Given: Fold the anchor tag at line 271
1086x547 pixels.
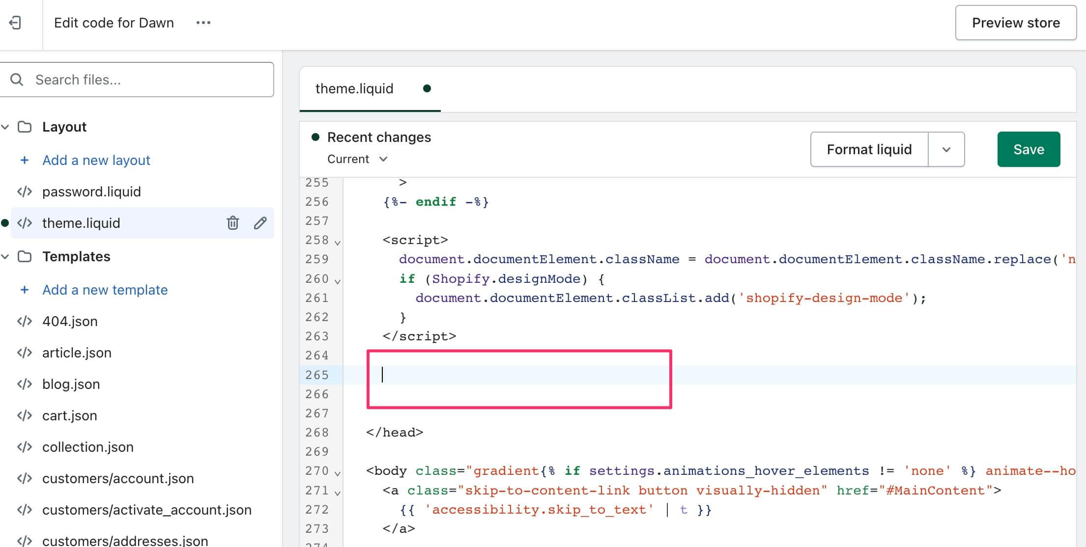Looking at the screenshot, I should click(338, 492).
